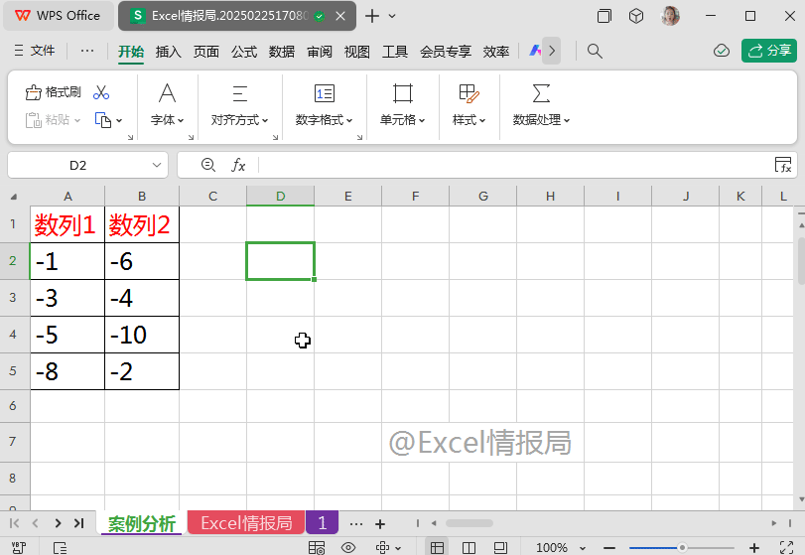
Task: Click the zoom magnifier in formula bar
Action: pos(207,165)
